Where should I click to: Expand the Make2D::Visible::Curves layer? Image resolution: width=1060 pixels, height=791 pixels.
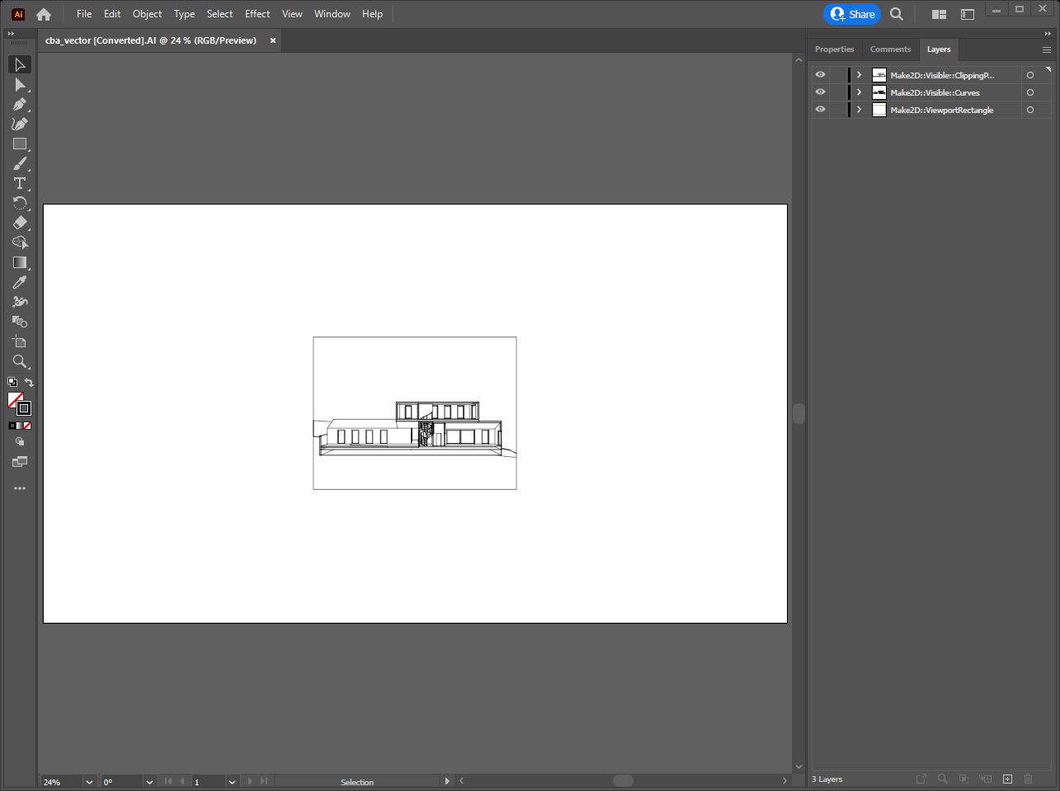859,92
